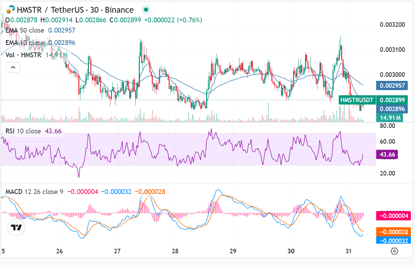Collapse the indicator legend with chevron button
This screenshot has height=268, width=415.
tap(13, 68)
